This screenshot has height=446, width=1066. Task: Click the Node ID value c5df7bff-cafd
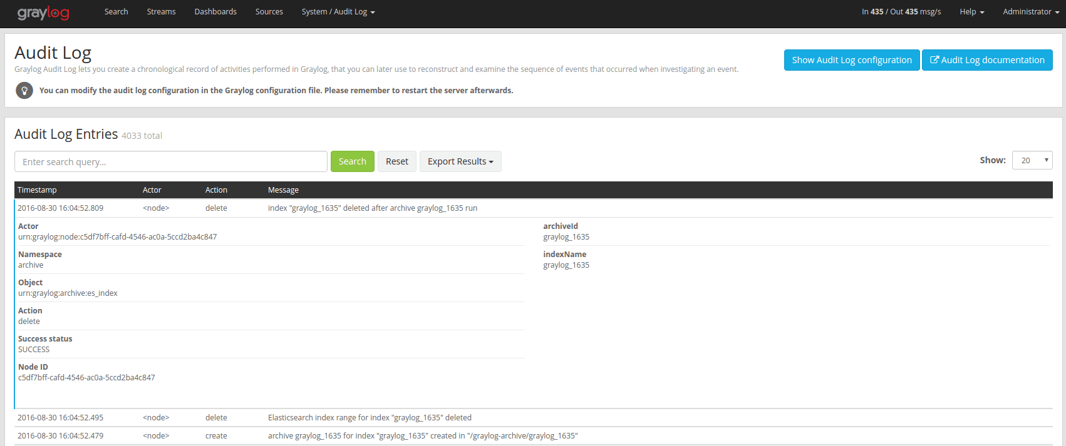coord(86,378)
